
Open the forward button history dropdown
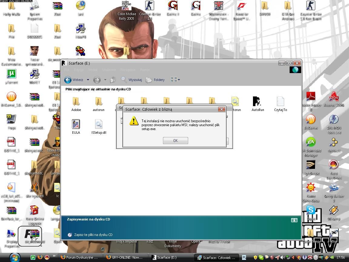coord(105,80)
